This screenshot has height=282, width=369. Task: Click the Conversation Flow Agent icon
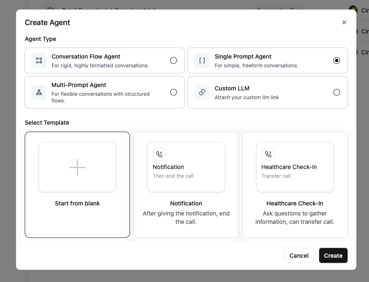(x=39, y=60)
